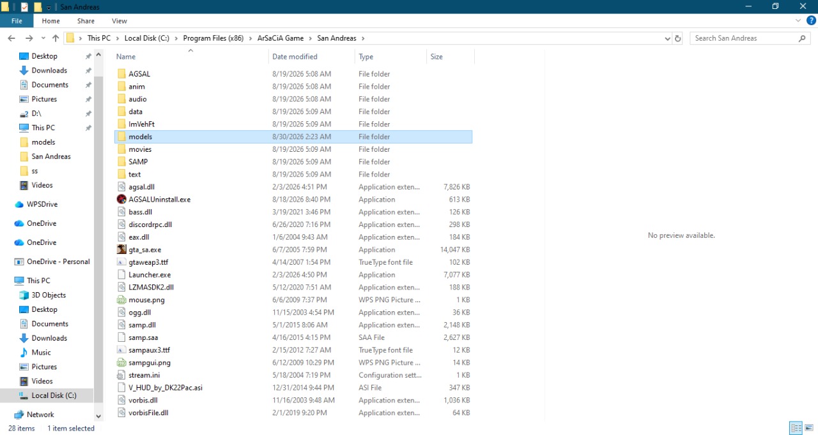Click the Local Disk (C:) drive icon
The width and height of the screenshot is (818, 435).
(x=24, y=395)
